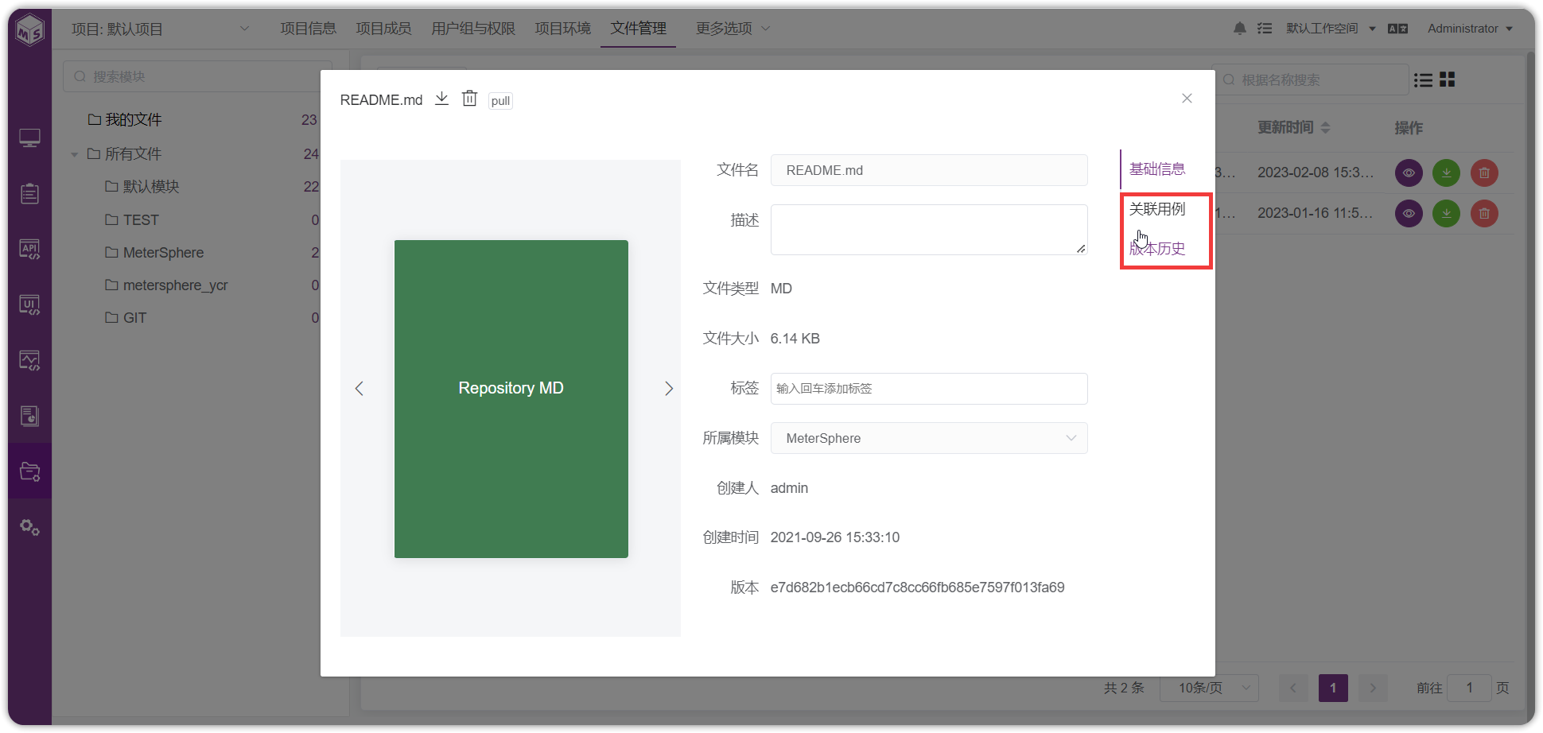Viewport: 1543px width, 733px height.
Task: Go to next file preview arrow
Action: (x=669, y=388)
